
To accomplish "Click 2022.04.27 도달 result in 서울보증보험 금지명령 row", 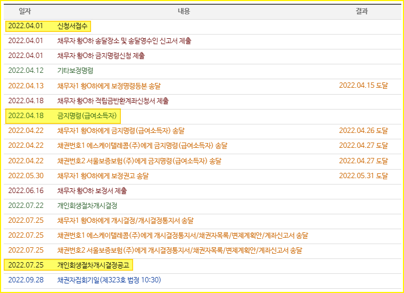I will 364,161.
